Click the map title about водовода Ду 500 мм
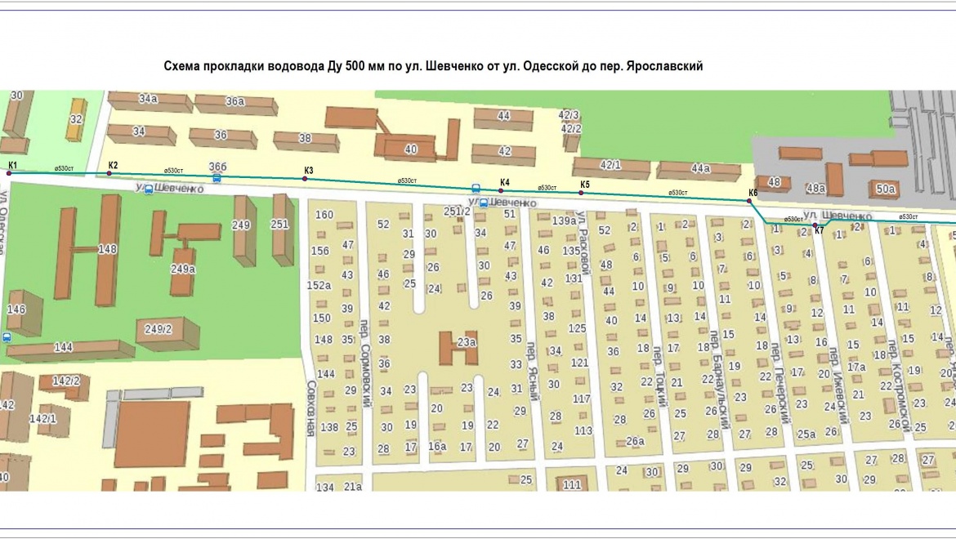This screenshot has width=956, height=539. point(433,66)
